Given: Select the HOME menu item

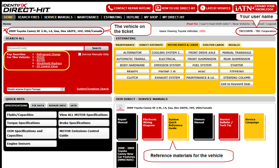Looking at the screenshot, I should pos(8,17).
